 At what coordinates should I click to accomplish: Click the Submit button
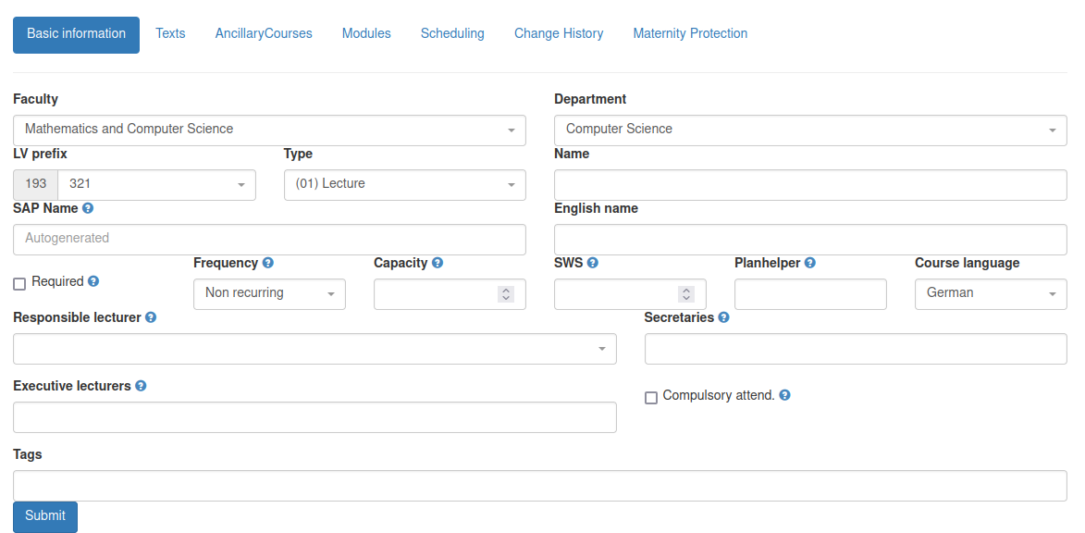45,516
